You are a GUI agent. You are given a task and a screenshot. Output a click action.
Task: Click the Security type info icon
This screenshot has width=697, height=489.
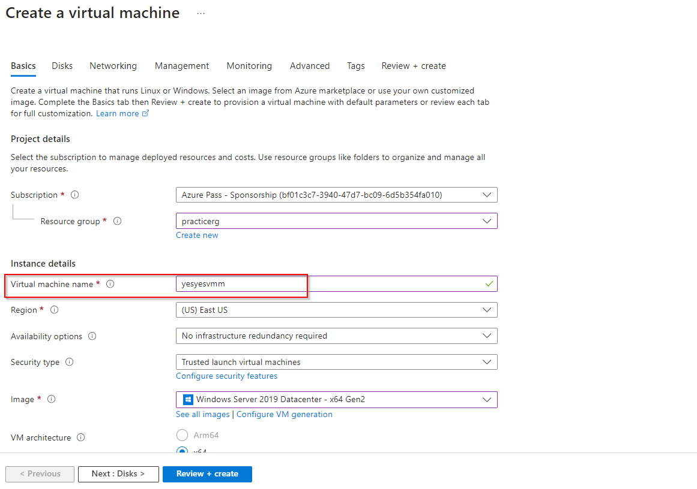70,362
